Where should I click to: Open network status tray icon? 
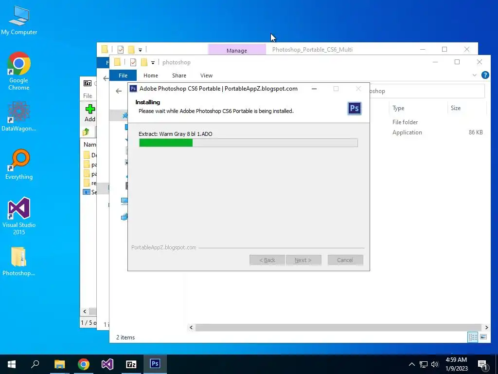point(424,364)
